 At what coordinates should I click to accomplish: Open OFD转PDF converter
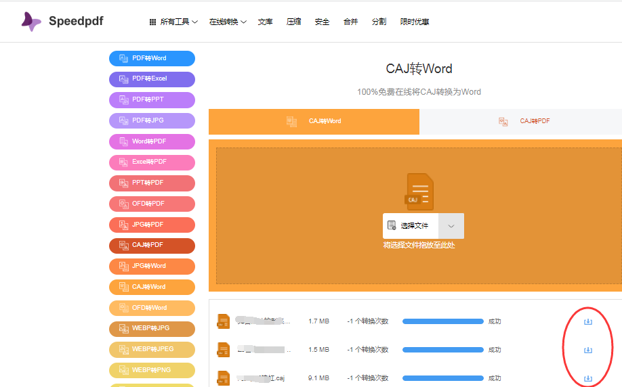pyautogui.click(x=152, y=204)
